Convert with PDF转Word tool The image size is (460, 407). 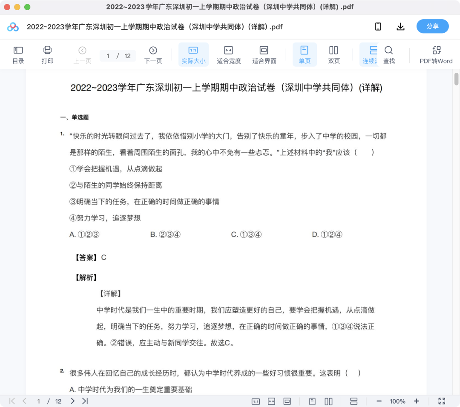(436, 55)
